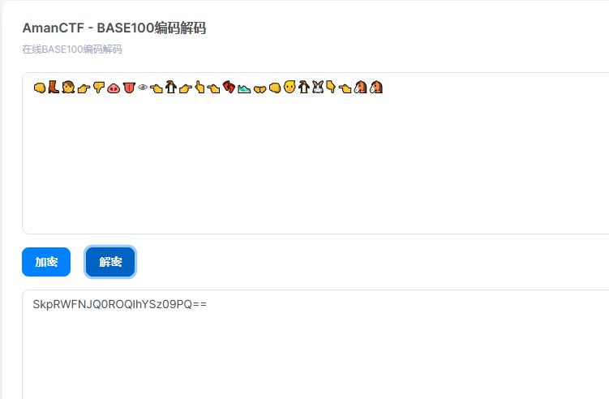Click the pig nose emoji

pos(114,88)
